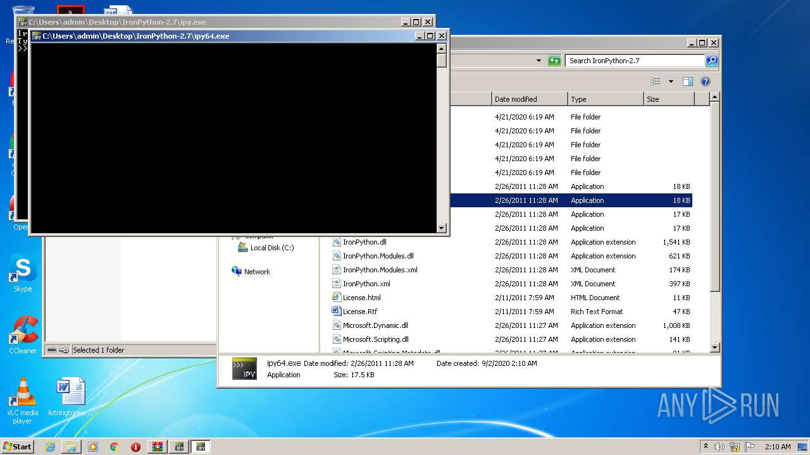Open the address bar history dropdown
Viewport: 810px width, 455px height.
(x=539, y=61)
